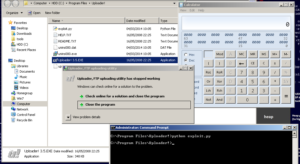The height and width of the screenshot is (164, 300).
Task: Select the Dec radio button in Calculator
Action: click(x=186, y=60)
